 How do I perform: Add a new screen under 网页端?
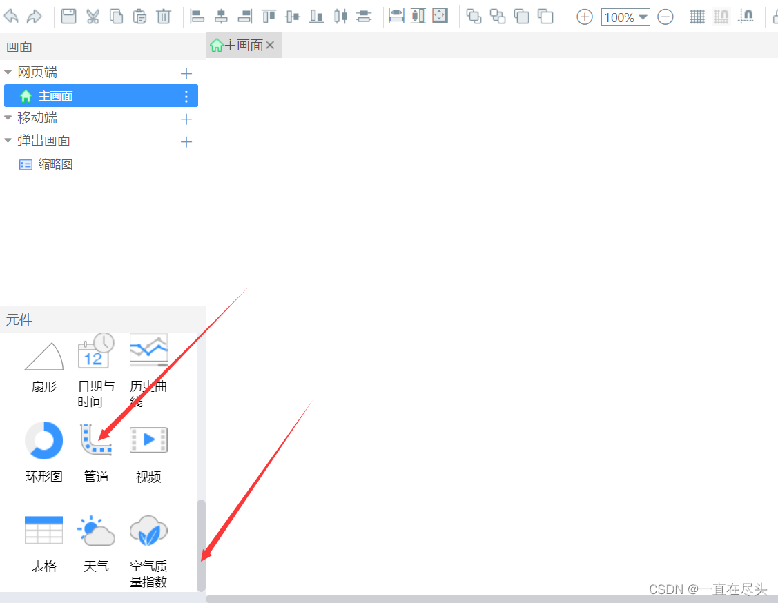point(186,73)
